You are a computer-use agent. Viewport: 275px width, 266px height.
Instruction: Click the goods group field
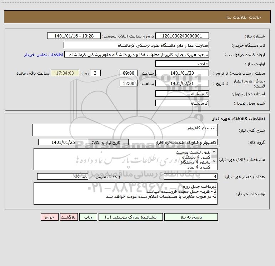[173, 142]
